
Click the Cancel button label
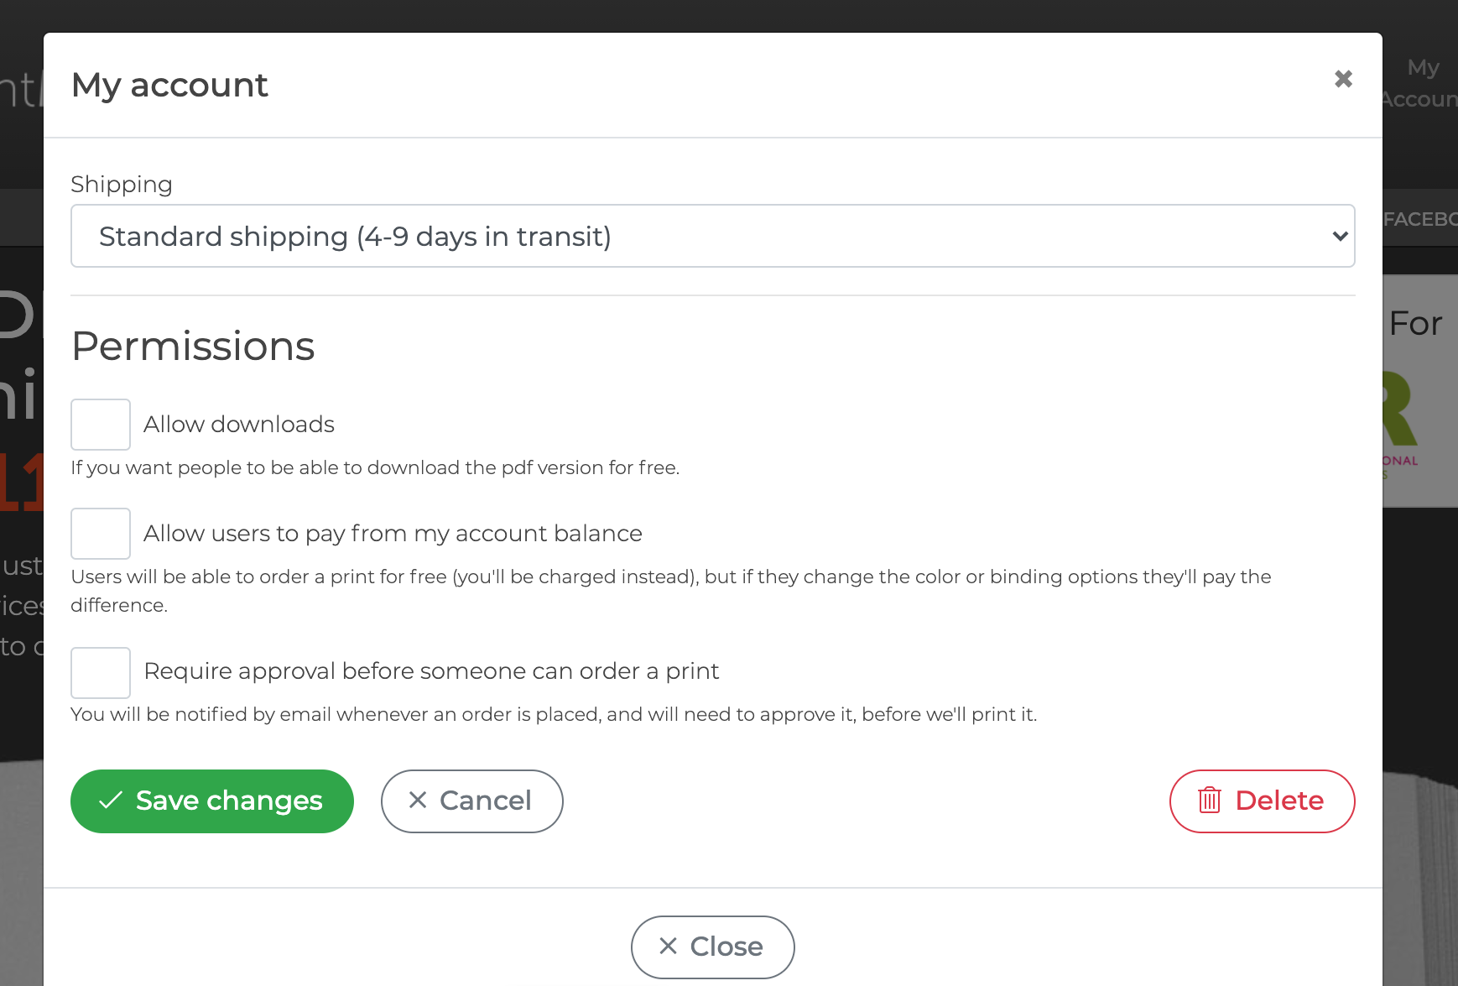click(x=486, y=801)
